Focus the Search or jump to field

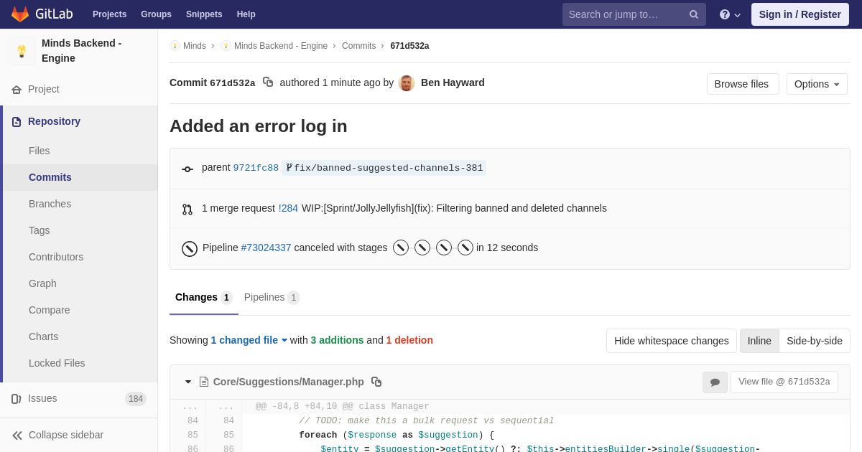click(634, 14)
